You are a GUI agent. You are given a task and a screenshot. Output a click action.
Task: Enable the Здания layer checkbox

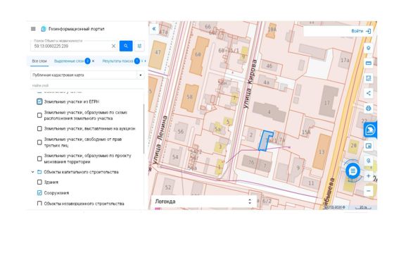click(39, 182)
